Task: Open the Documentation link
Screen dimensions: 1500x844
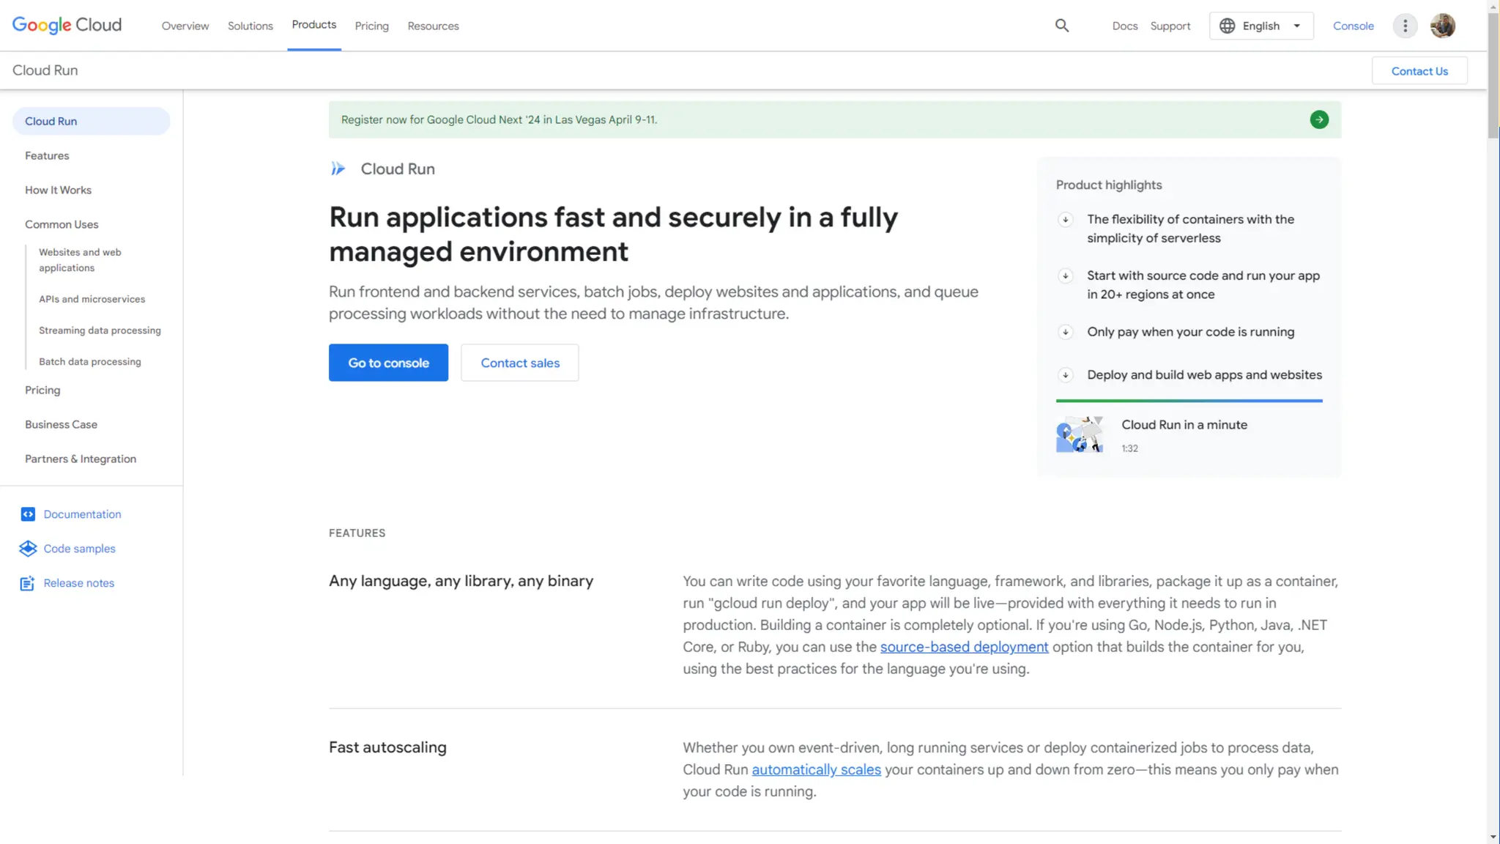Action: click(x=82, y=514)
